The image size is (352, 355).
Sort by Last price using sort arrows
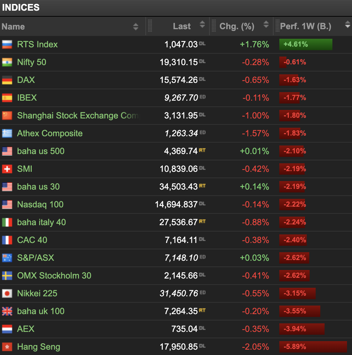[202, 25]
